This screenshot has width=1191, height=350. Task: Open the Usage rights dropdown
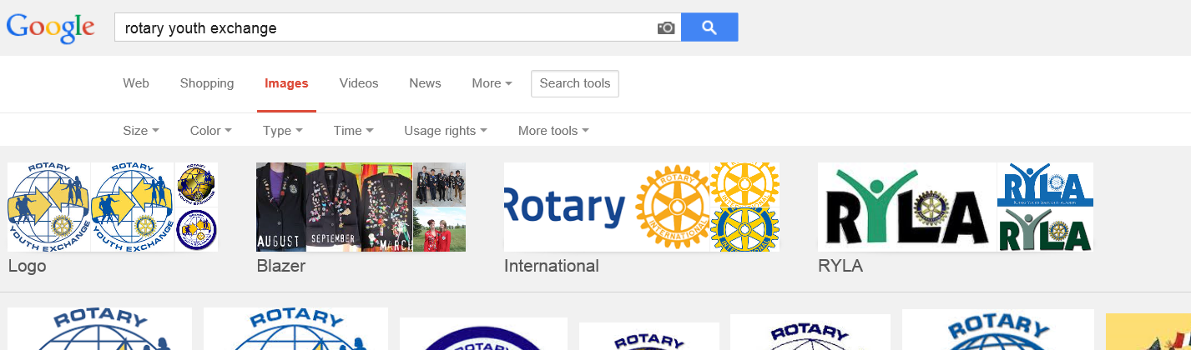(x=445, y=131)
